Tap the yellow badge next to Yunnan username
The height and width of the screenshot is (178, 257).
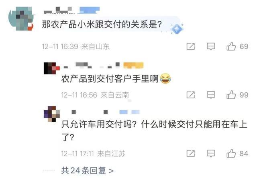coord(133,65)
